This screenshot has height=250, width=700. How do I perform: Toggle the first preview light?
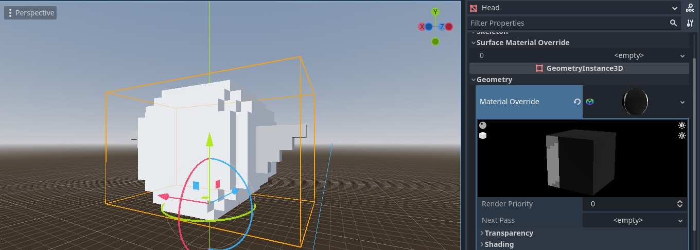682,125
